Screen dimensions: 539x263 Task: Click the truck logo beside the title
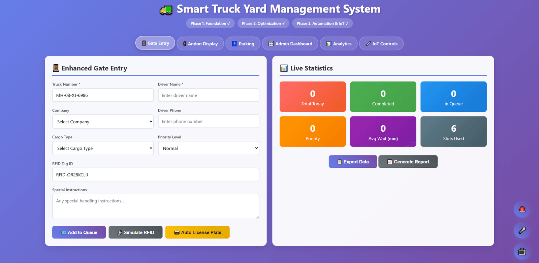click(x=166, y=10)
